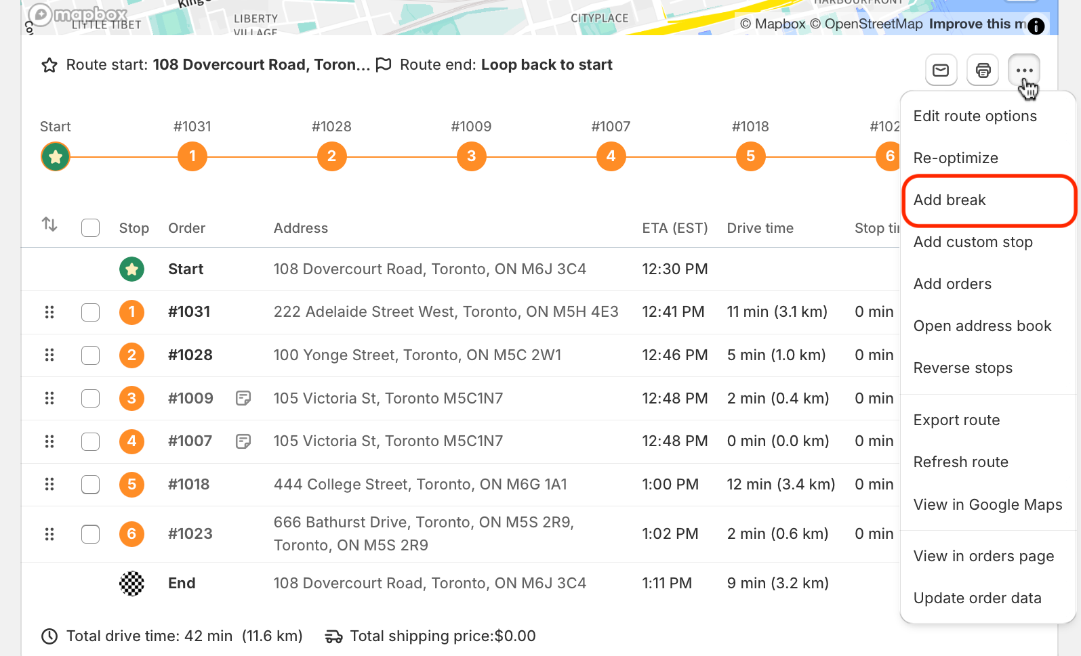Image resolution: width=1081 pixels, height=656 pixels.
Task: Click order number #1031 in table
Action: 189,312
